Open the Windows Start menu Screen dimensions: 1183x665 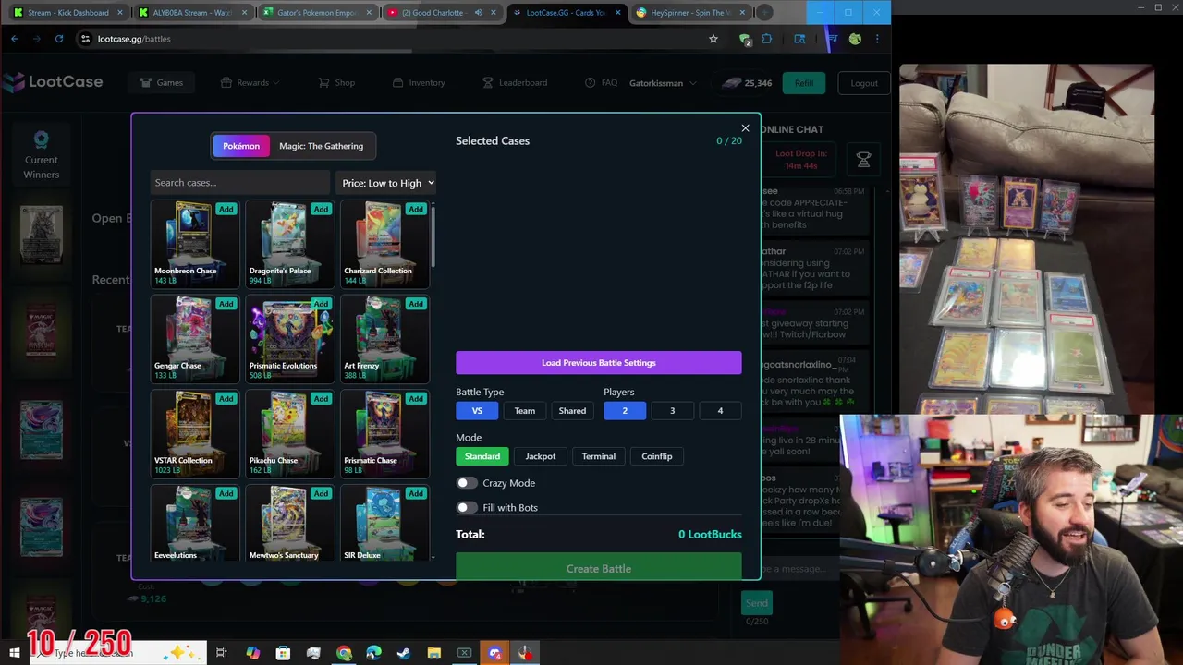point(14,653)
